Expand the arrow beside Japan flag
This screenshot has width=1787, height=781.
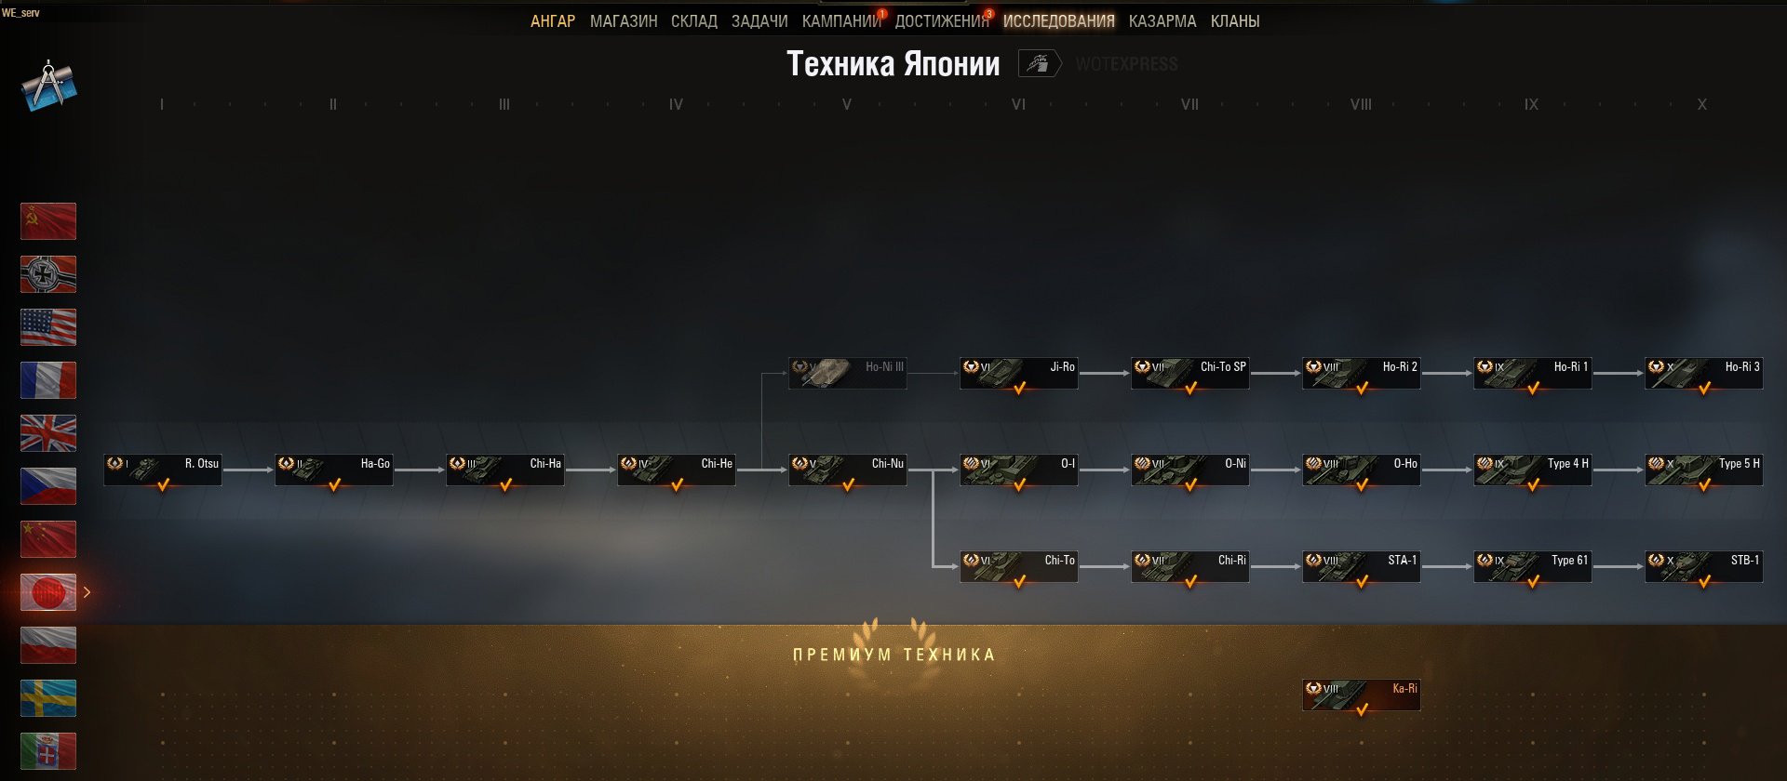click(x=87, y=592)
